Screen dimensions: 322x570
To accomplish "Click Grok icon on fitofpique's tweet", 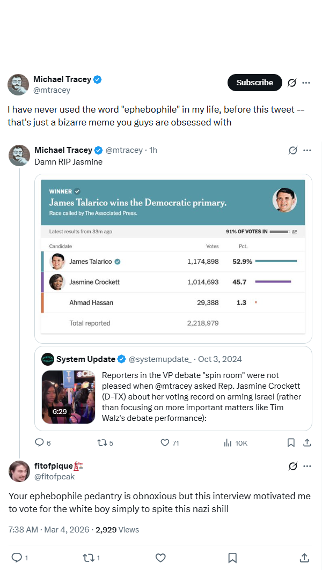I will pyautogui.click(x=293, y=466).
